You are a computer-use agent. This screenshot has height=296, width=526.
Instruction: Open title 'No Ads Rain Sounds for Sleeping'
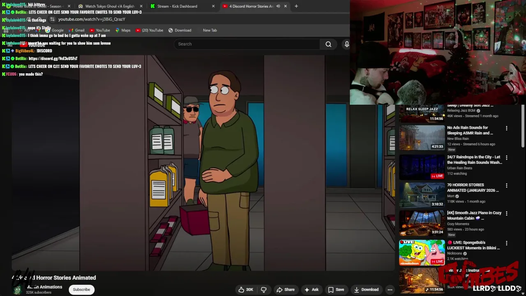click(470, 130)
